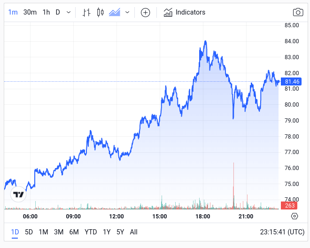Open chart settings gear icon
Image resolution: width=310 pixels, height=248 pixels.
[x=294, y=216]
